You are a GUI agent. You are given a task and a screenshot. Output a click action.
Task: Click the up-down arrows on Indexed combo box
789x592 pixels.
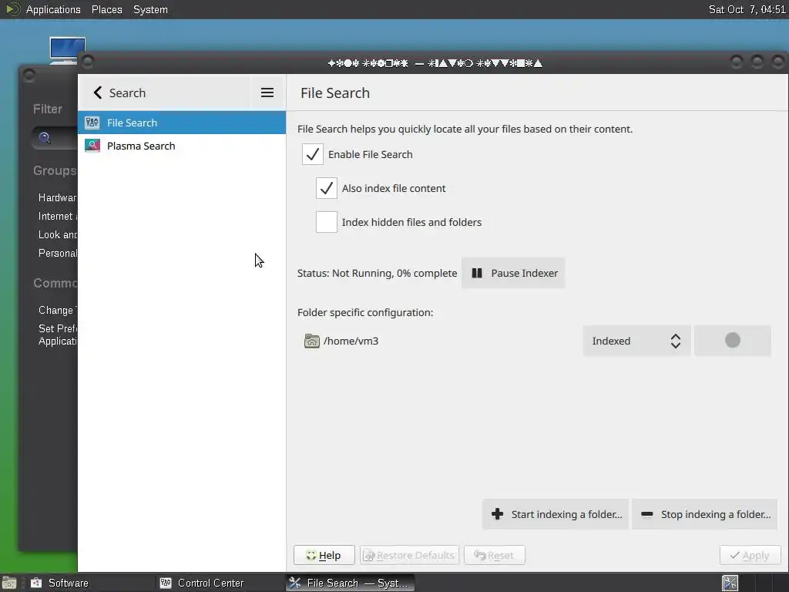click(x=675, y=341)
